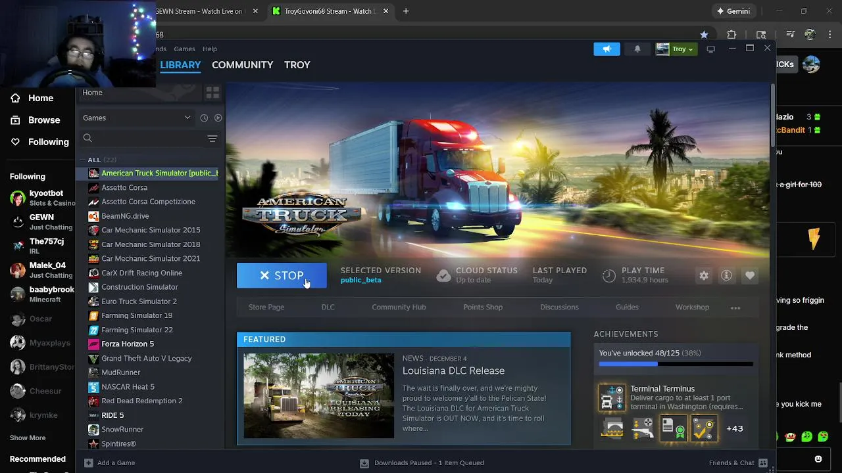The height and width of the screenshot is (473, 842).
Task: Close the GEWN Stream Chrome tab
Action: tap(255, 11)
